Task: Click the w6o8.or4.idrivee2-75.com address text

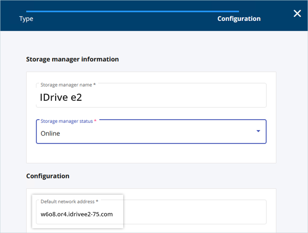Action: point(77,214)
